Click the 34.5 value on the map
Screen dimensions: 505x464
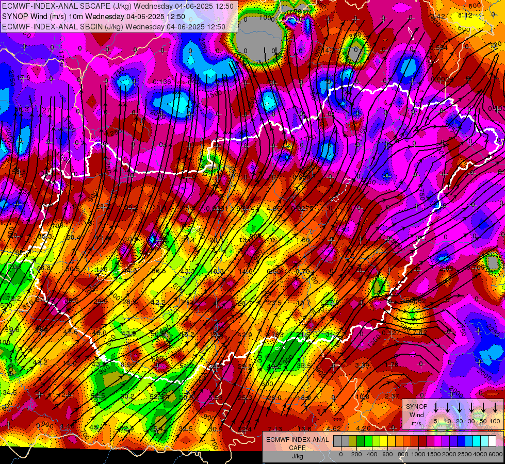10,392
